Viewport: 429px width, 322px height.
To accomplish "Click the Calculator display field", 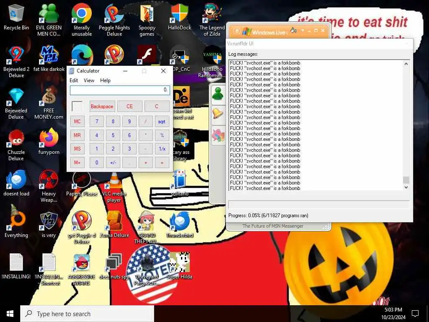I will (x=120, y=90).
